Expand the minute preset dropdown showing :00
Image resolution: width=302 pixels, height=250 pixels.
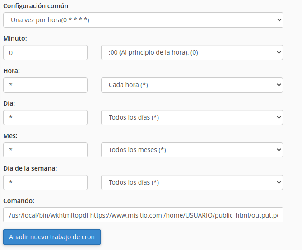(192, 52)
